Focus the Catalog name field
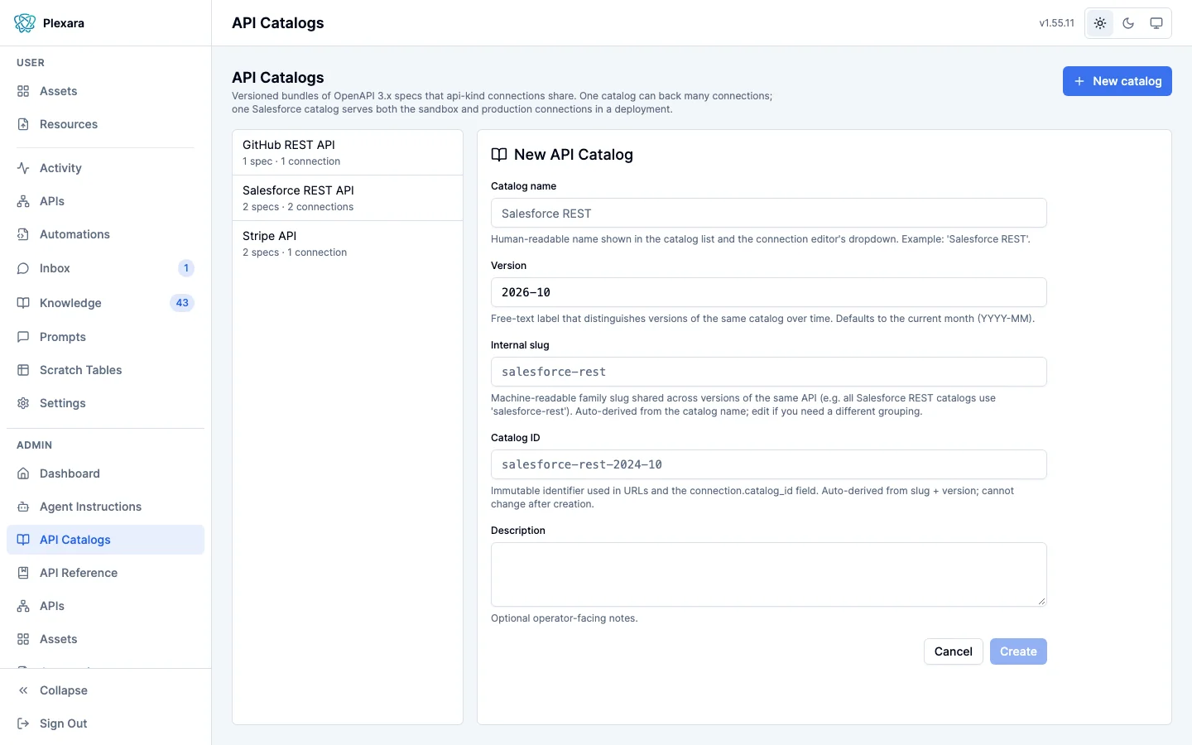The width and height of the screenshot is (1192, 745). tap(768, 213)
